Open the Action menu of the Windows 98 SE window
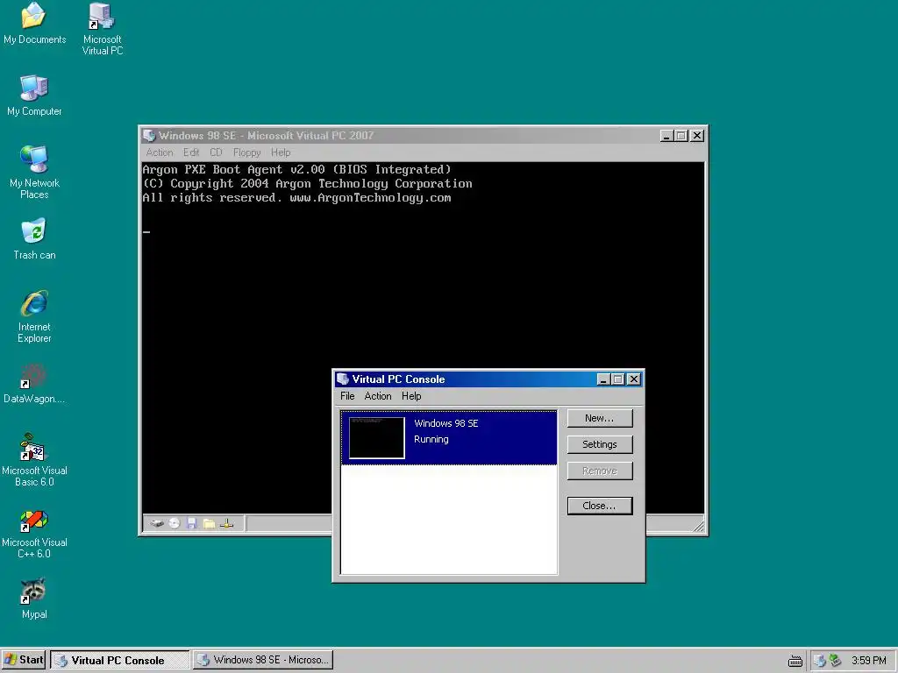 pos(160,152)
